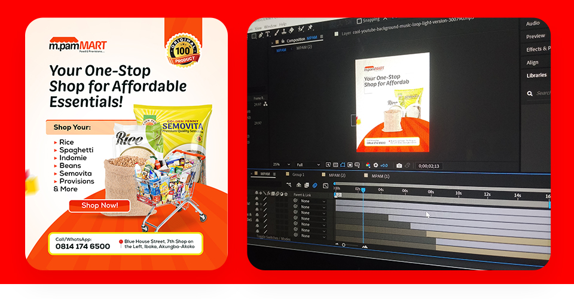
Task: Click Toggle Switches / Modes button
Action: click(274, 238)
